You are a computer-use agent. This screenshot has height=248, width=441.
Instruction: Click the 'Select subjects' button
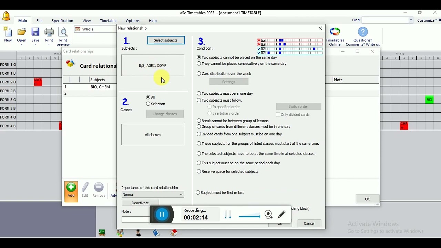[x=166, y=40]
